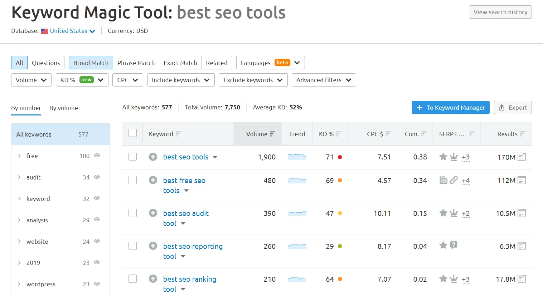The width and height of the screenshot is (543, 296).
Task: Select Broad Match tab
Action: pos(91,63)
